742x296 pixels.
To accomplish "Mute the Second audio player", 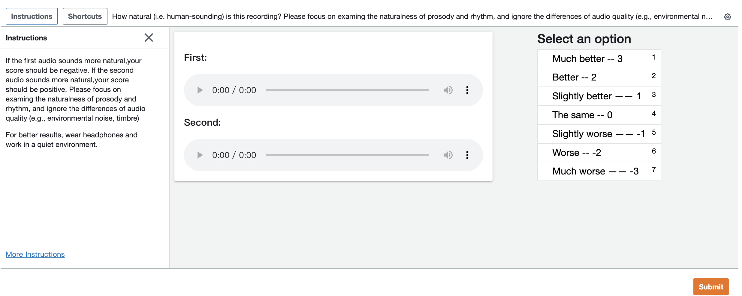I will pyautogui.click(x=448, y=155).
